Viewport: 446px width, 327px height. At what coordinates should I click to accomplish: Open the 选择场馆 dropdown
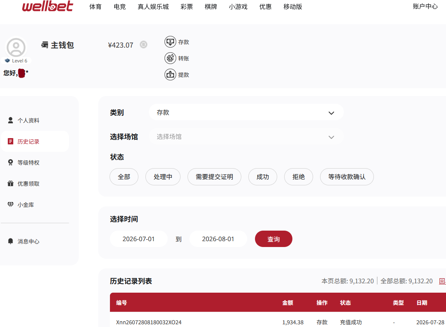click(246, 137)
